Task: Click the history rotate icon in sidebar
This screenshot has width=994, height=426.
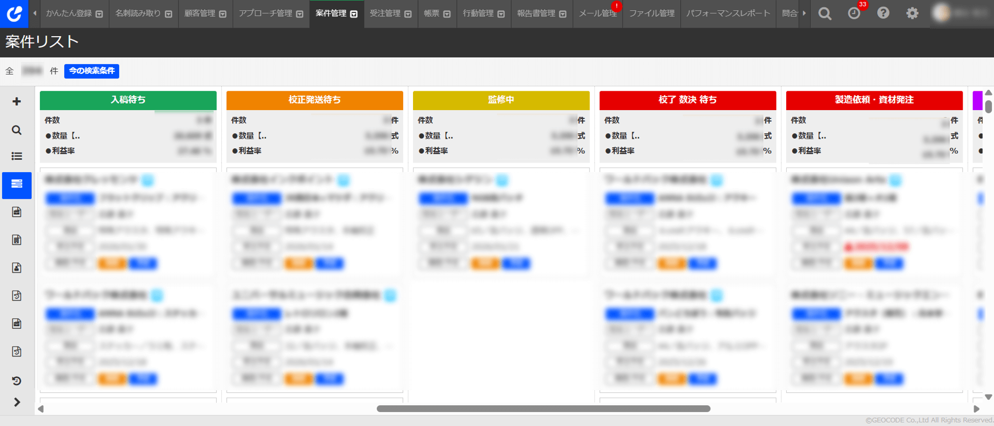Action: 16,380
